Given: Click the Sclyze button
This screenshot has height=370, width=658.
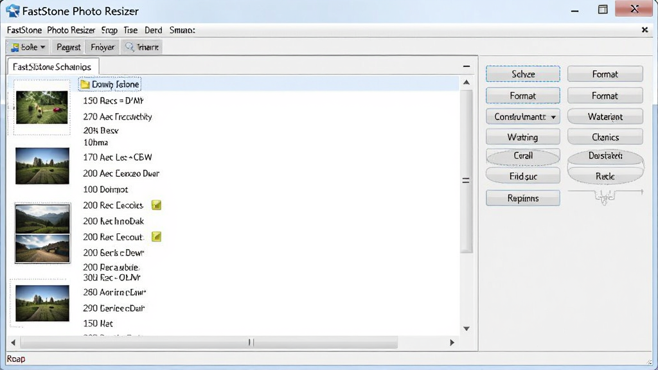Looking at the screenshot, I should (x=523, y=74).
